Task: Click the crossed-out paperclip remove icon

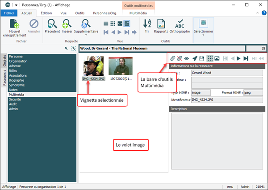Action: tap(180, 58)
